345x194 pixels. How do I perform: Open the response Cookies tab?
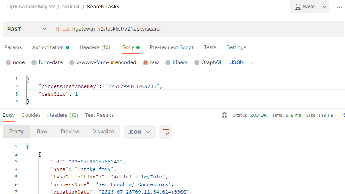point(31,115)
